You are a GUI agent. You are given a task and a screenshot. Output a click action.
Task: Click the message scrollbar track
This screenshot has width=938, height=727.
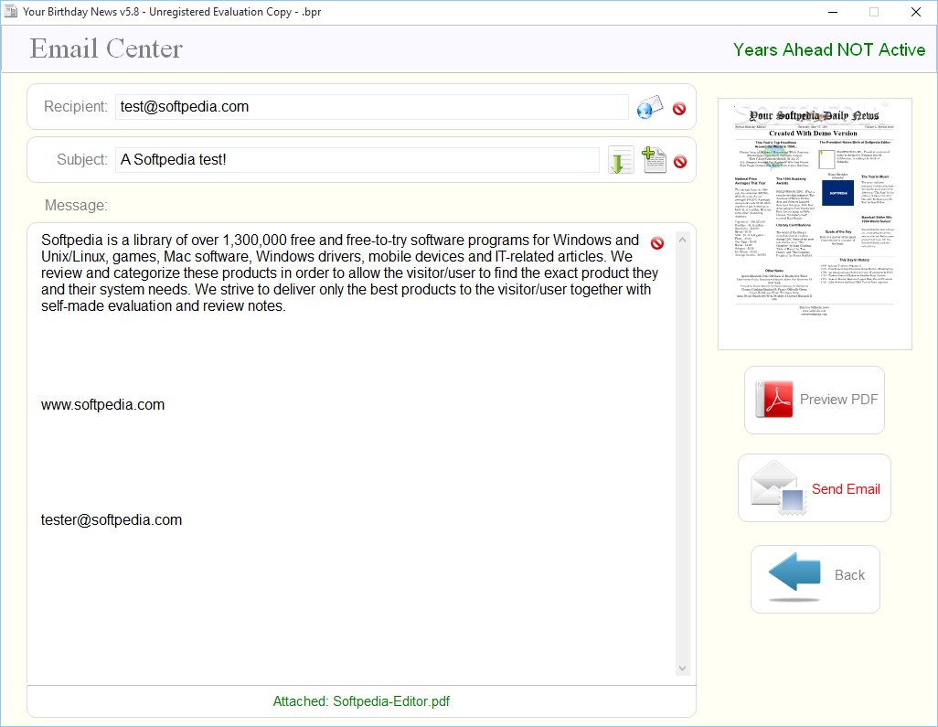[x=683, y=454]
